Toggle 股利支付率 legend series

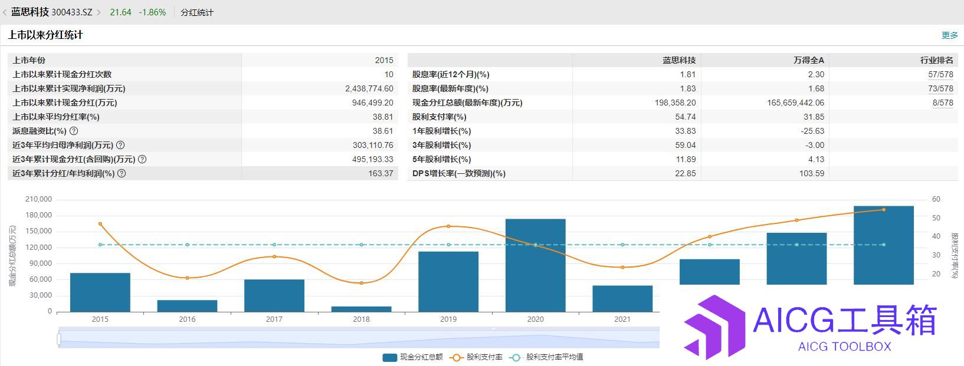[476, 357]
